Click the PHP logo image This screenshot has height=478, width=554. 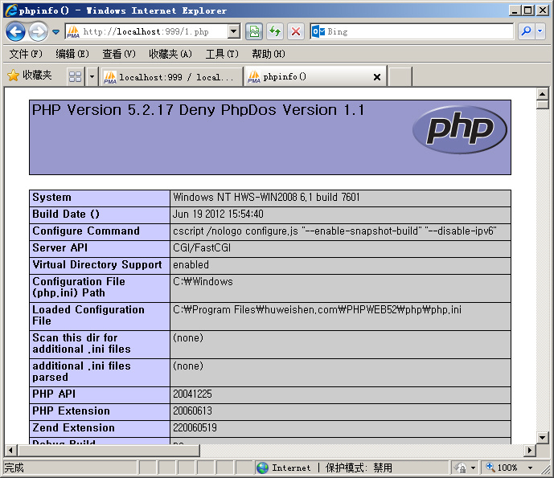click(x=460, y=129)
